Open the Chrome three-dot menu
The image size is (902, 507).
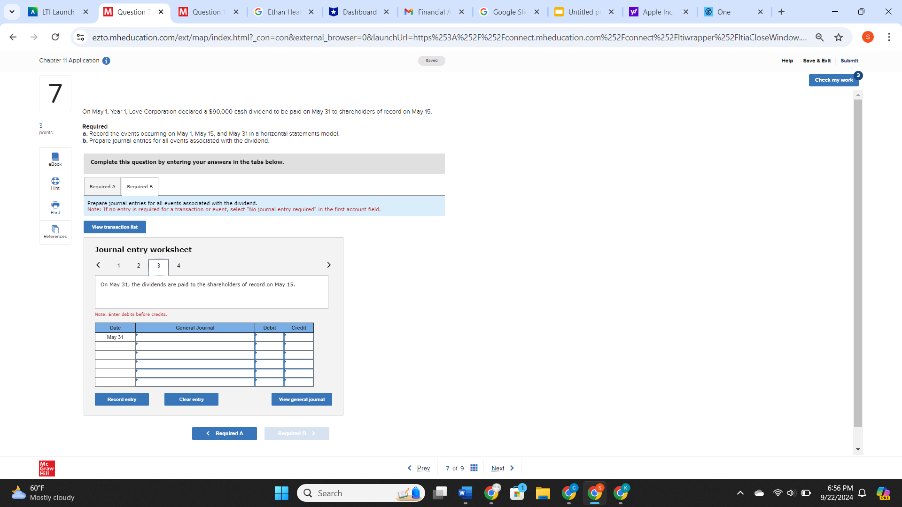pos(889,37)
